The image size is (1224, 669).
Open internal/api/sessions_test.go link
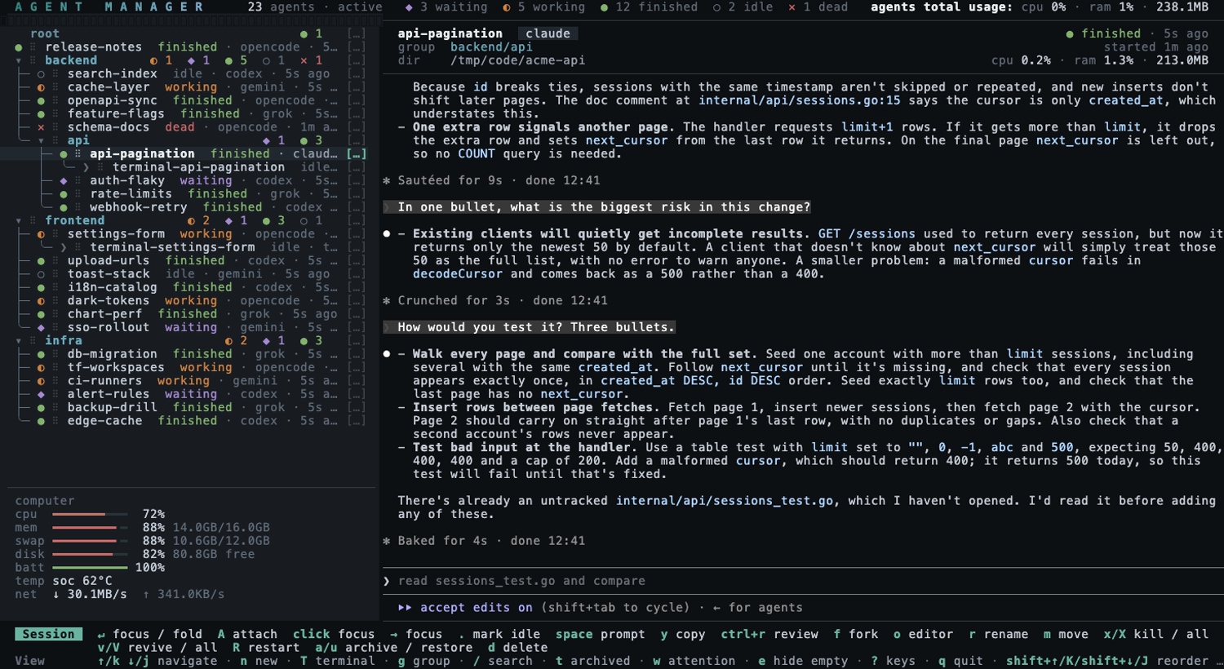(725, 501)
